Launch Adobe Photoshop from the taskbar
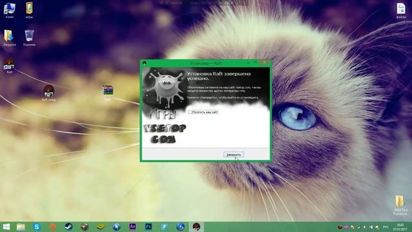Screen dimensions: 412x232 point(149,227)
